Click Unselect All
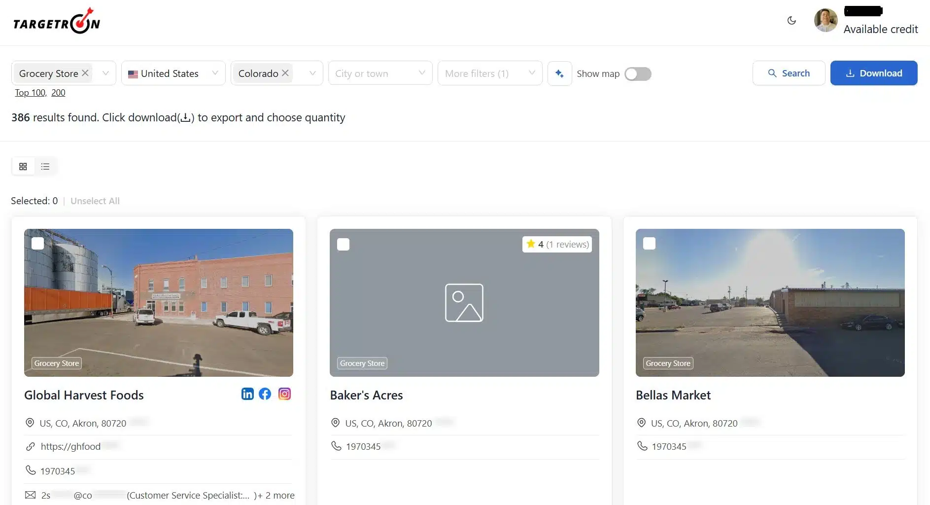930x505 pixels. tap(95, 201)
